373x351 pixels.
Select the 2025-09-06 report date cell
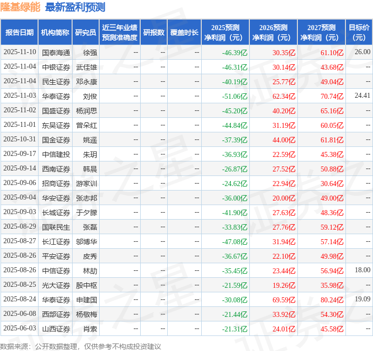(x=20, y=183)
